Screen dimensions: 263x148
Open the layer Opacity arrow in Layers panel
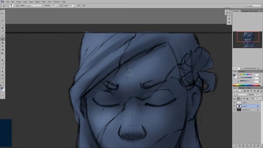click(261, 95)
